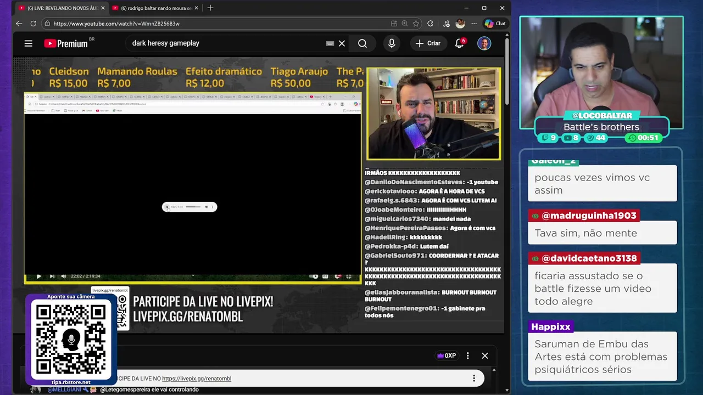This screenshot has width=703, height=395.
Task: Open pinned message three-dot menu
Action: point(474,379)
